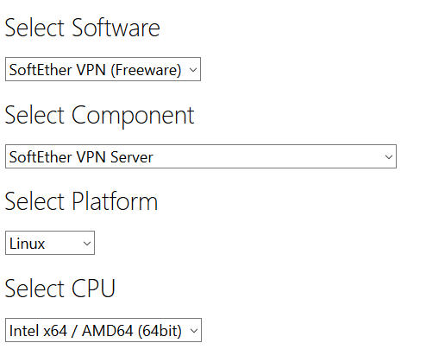Screen dimensions: 426x362
Task: Click the chevron arrow of SoftEther VPN Server
Action: pos(389,157)
